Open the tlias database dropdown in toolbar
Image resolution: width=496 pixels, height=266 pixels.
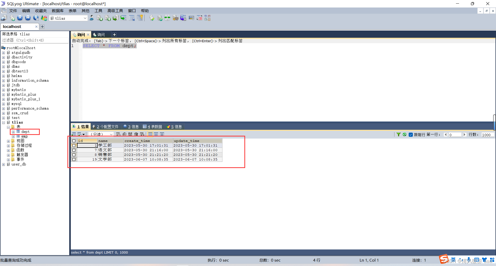coord(68,18)
